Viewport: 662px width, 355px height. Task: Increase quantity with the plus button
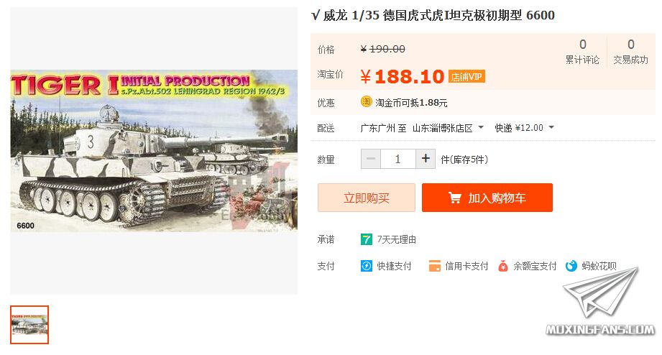coord(426,159)
